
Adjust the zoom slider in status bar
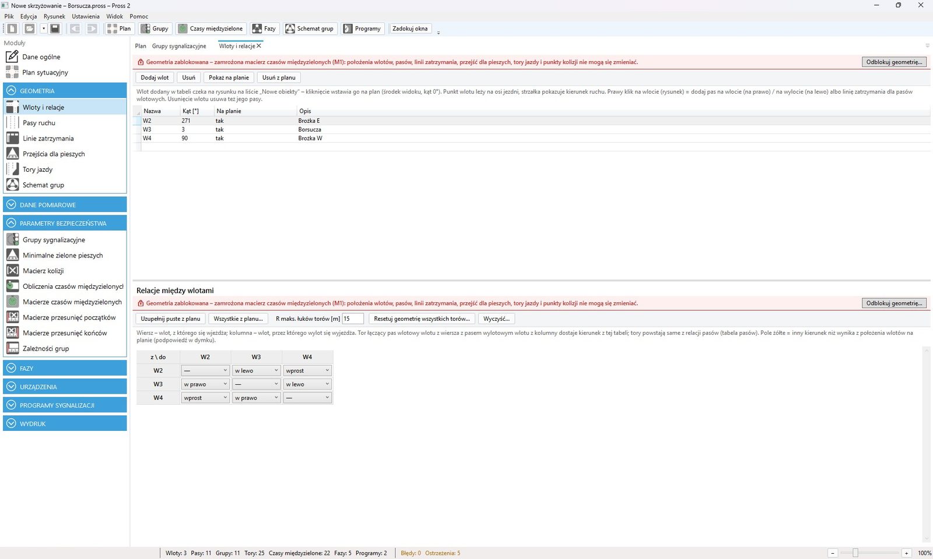[855, 553]
